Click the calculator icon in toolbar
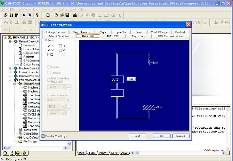This screenshot has width=233, height=161. point(17,15)
